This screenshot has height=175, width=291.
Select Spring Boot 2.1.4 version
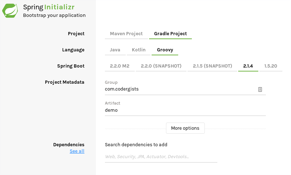pyautogui.click(x=248, y=66)
